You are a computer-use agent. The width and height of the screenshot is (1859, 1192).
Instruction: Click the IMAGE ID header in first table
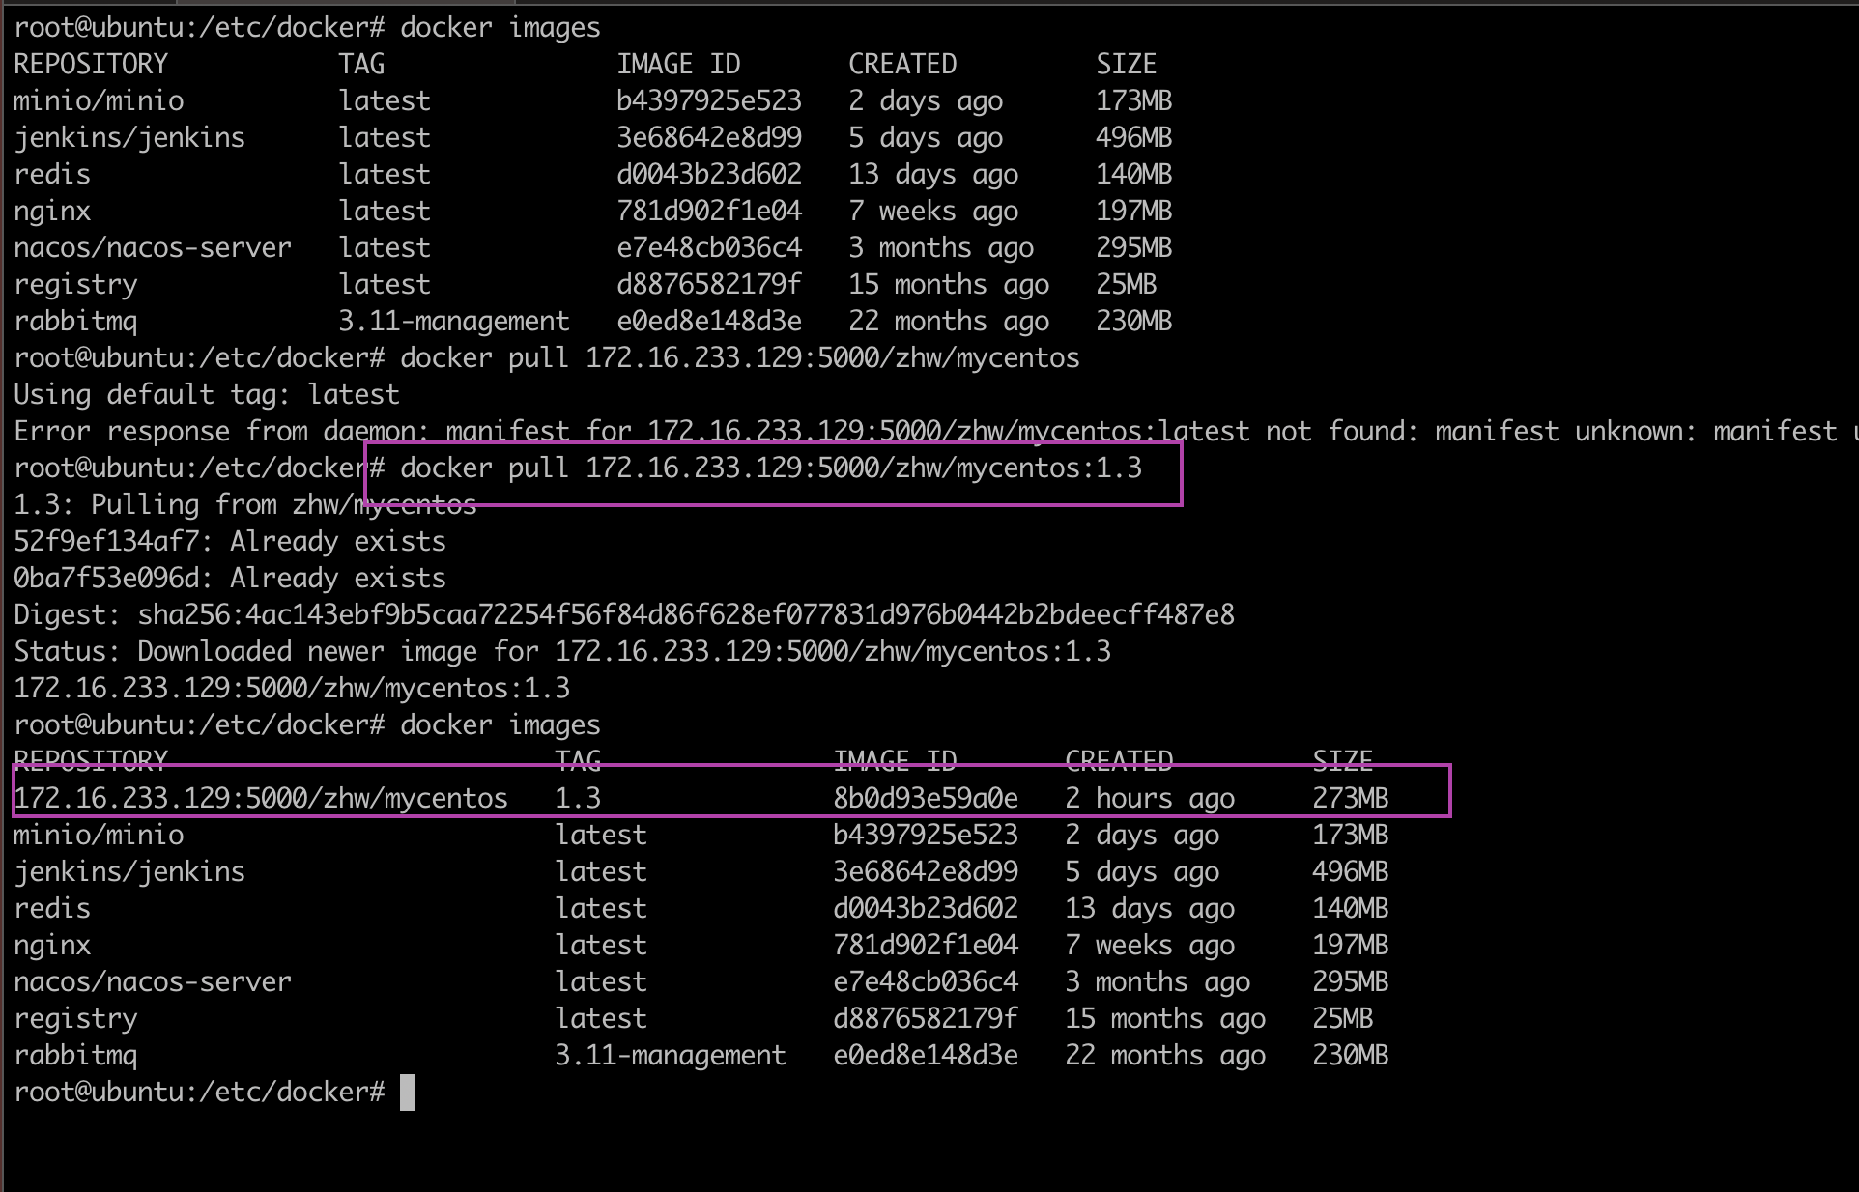tap(678, 65)
